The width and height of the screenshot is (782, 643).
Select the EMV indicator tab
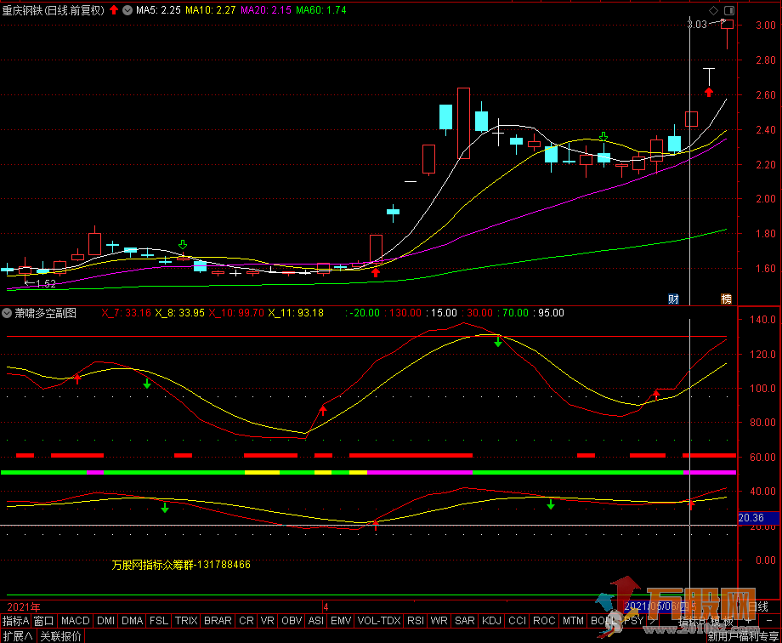341,621
